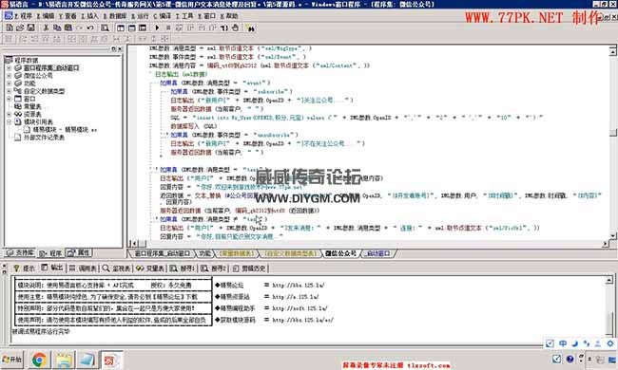
Task: Click the hand breakpoint icon
Action: [235, 28]
